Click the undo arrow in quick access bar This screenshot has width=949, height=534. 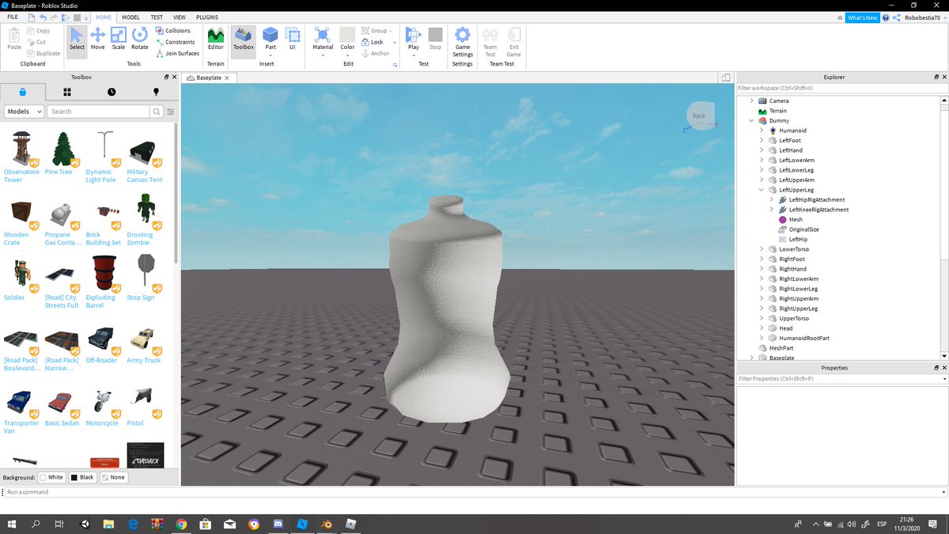point(43,17)
